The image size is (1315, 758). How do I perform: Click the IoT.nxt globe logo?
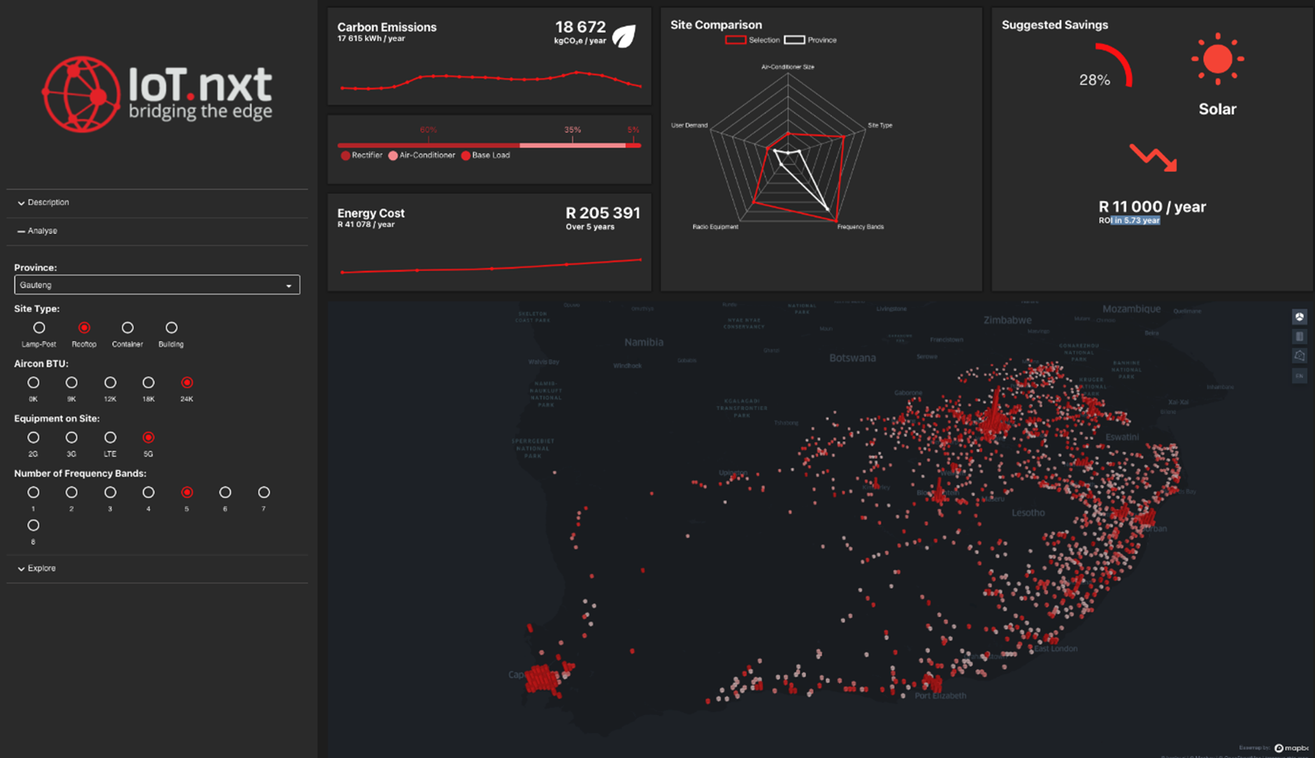pyautogui.click(x=82, y=94)
